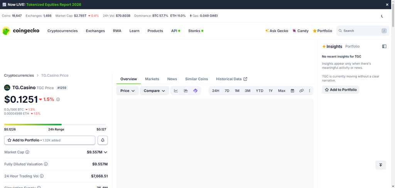This screenshot has height=188, width=395.
Task: Click the Market Cap info icon
Action: coord(27,152)
